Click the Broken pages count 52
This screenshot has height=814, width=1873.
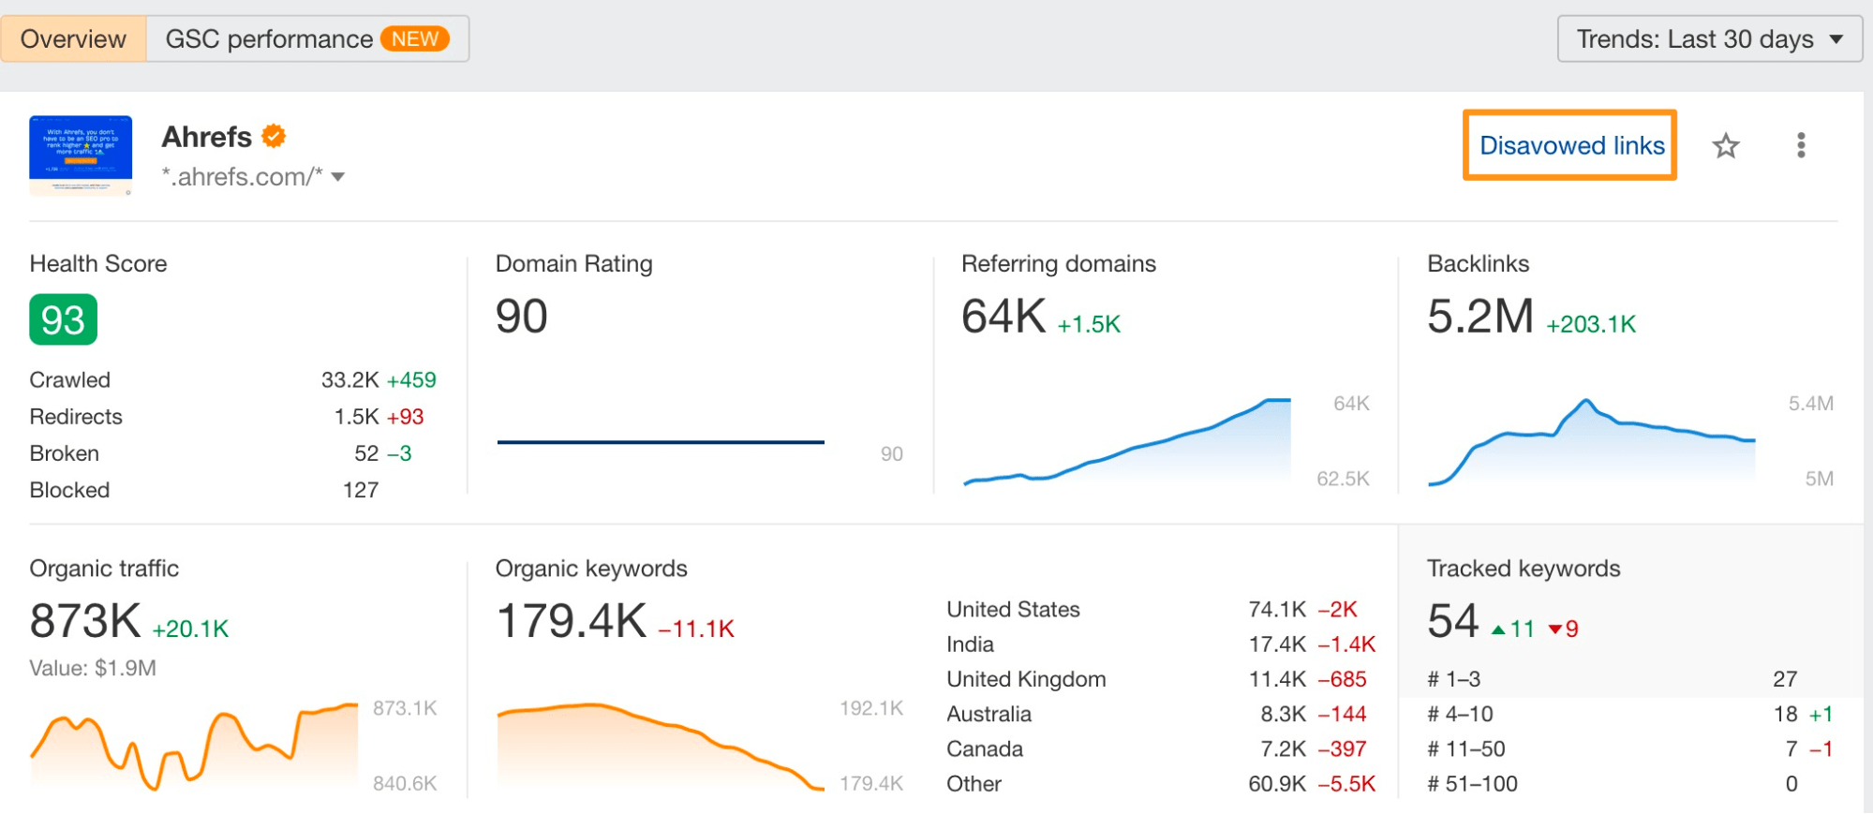pos(366,453)
